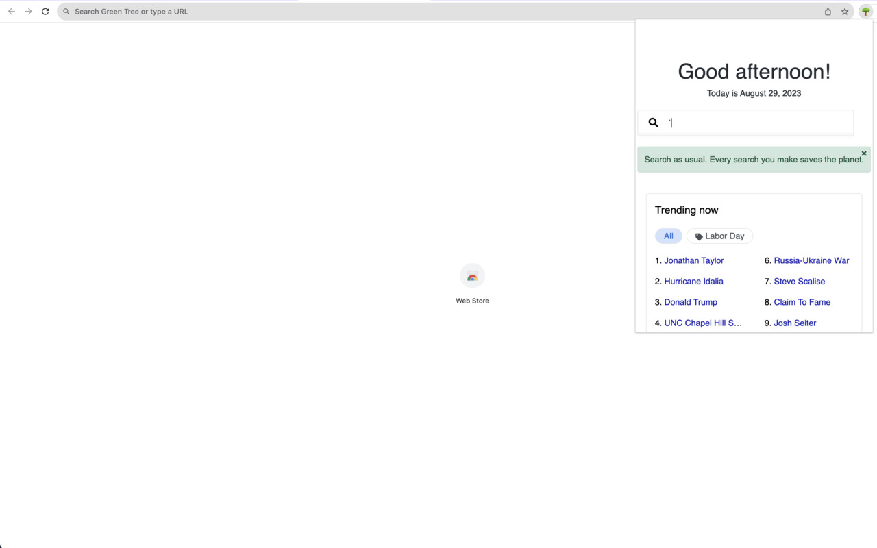The height and width of the screenshot is (548, 877).
Task: Open Steve Scalise trending link
Action: 799,282
